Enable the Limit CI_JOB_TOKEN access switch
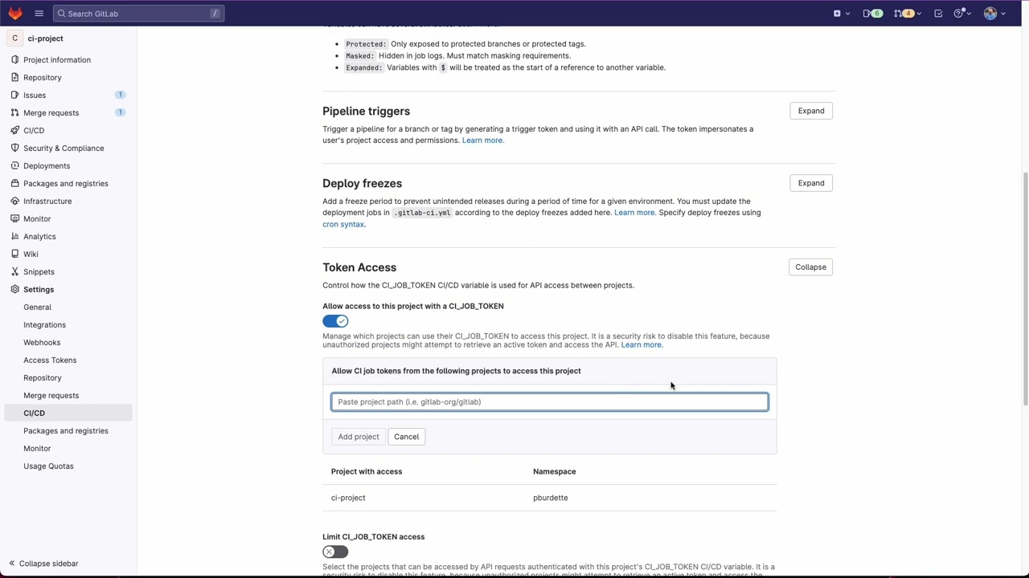The image size is (1029, 578). point(335,552)
